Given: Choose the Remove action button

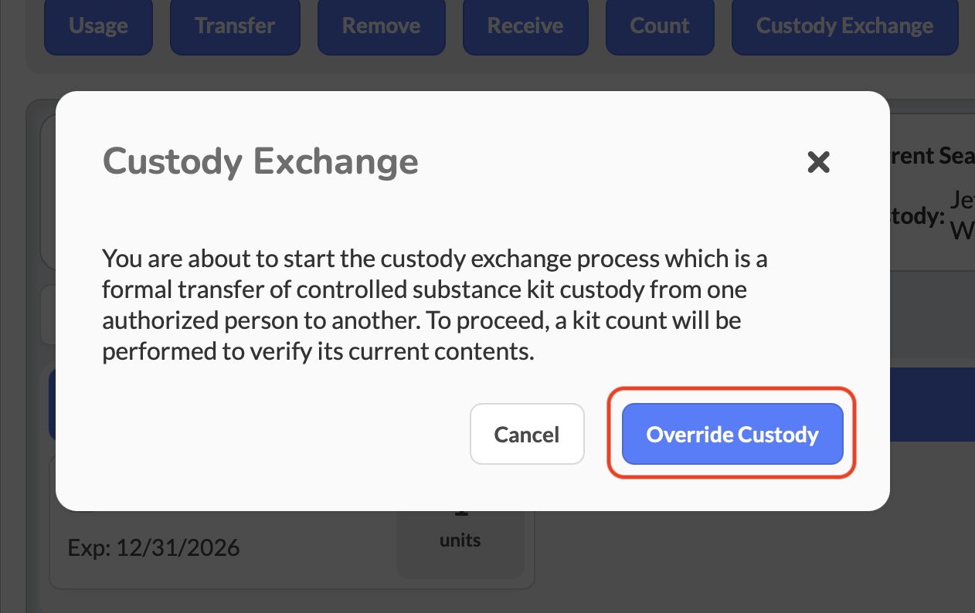Looking at the screenshot, I should [x=381, y=26].
